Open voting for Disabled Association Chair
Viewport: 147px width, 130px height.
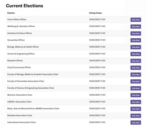tap(136, 116)
